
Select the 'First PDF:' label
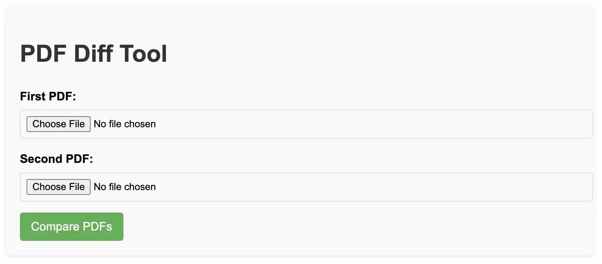48,96
